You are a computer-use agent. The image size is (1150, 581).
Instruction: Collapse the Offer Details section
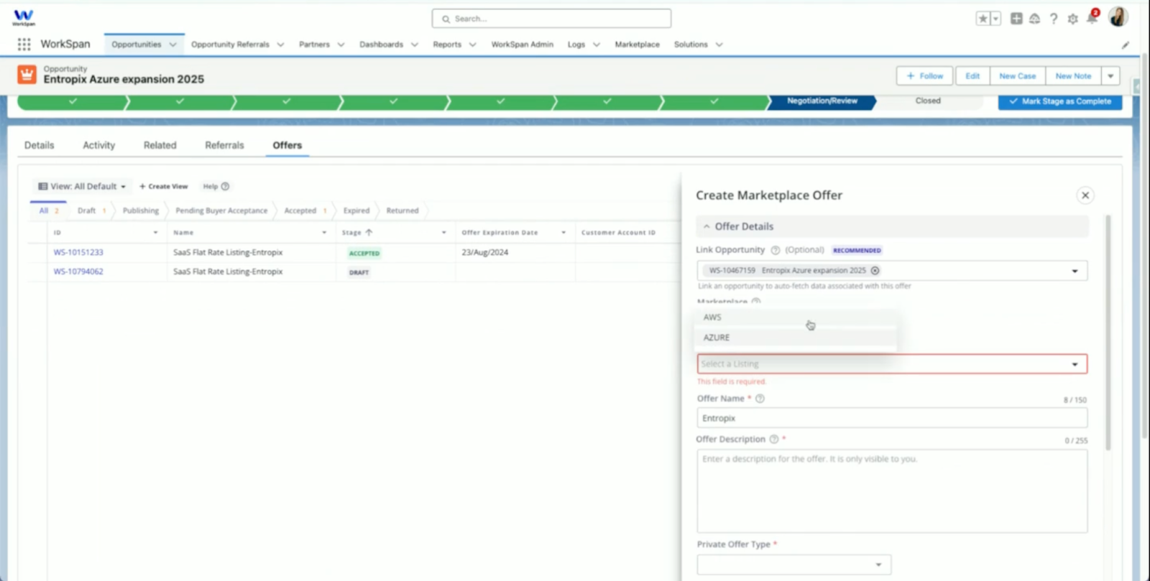707,227
